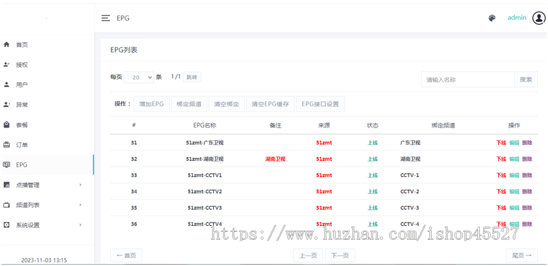Edit the 51zmt-CCTV1 row

(514, 175)
